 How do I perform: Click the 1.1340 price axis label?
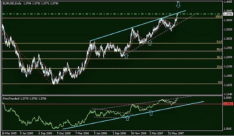click(x=228, y=94)
